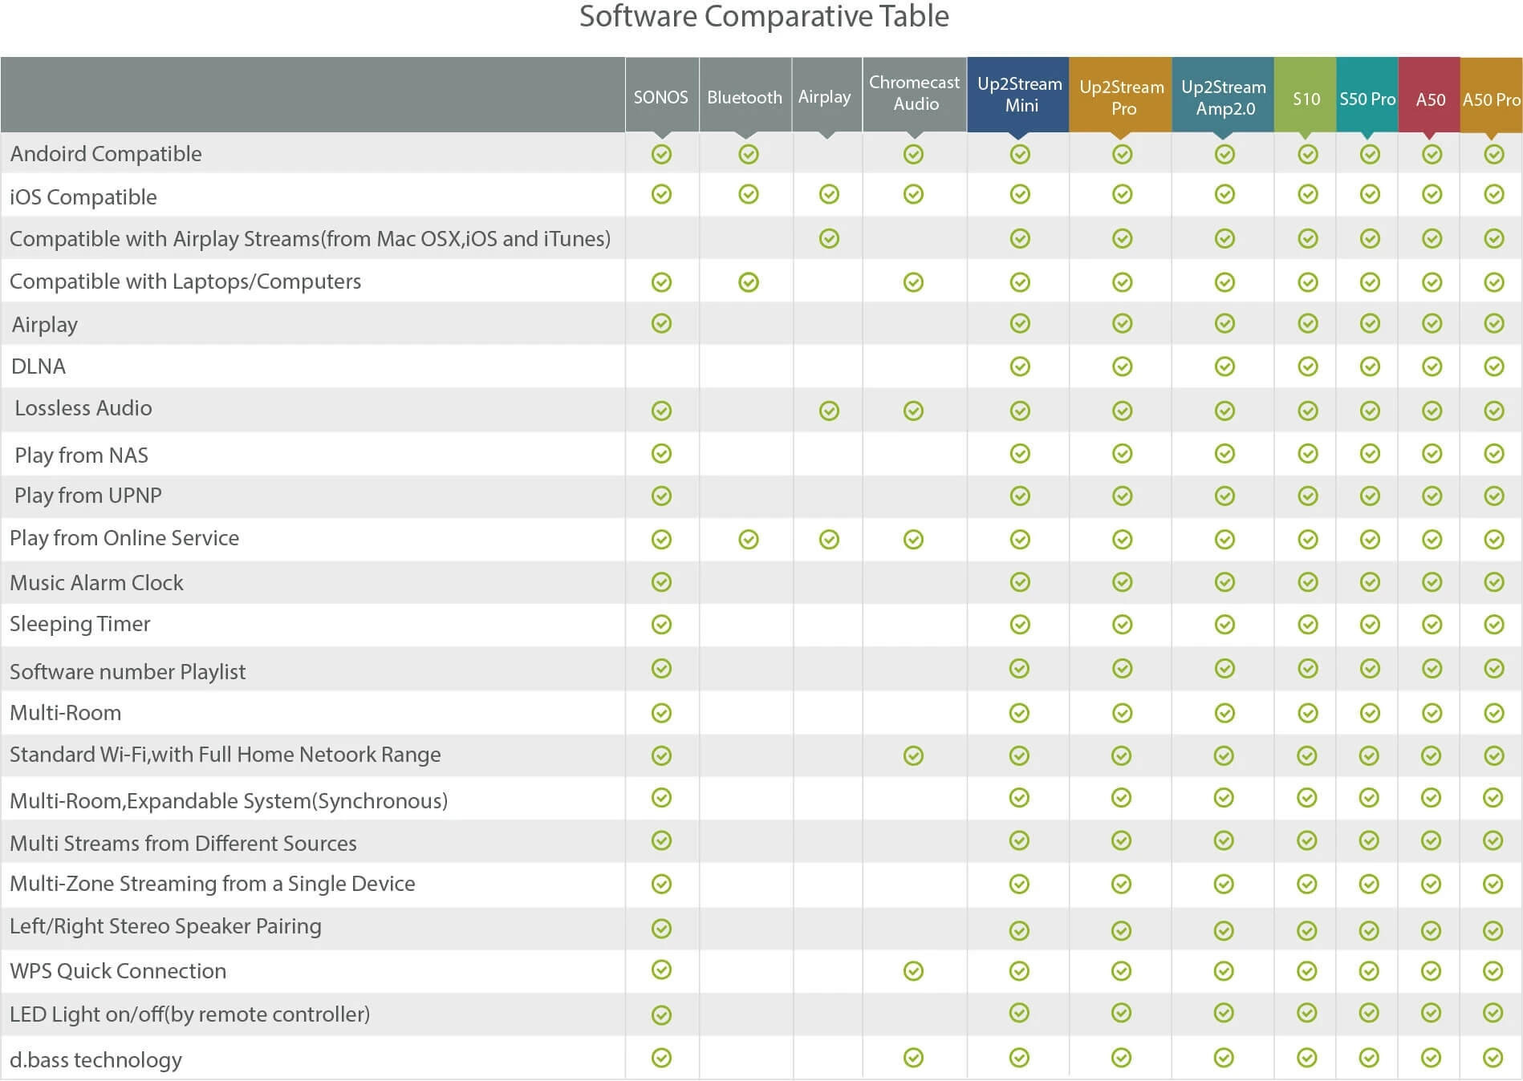Click the Play from Online Service label

124,538
